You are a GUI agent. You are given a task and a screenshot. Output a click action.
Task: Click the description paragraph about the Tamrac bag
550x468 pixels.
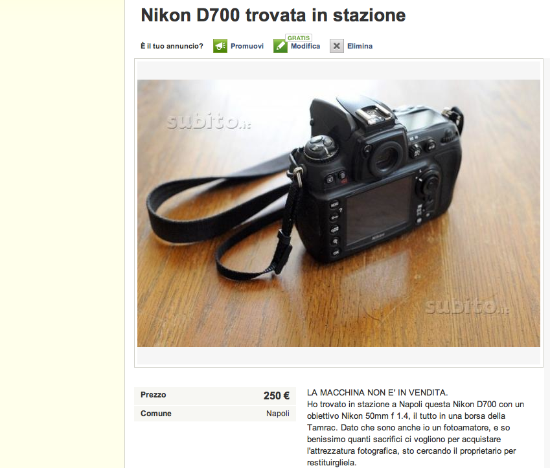click(x=415, y=433)
